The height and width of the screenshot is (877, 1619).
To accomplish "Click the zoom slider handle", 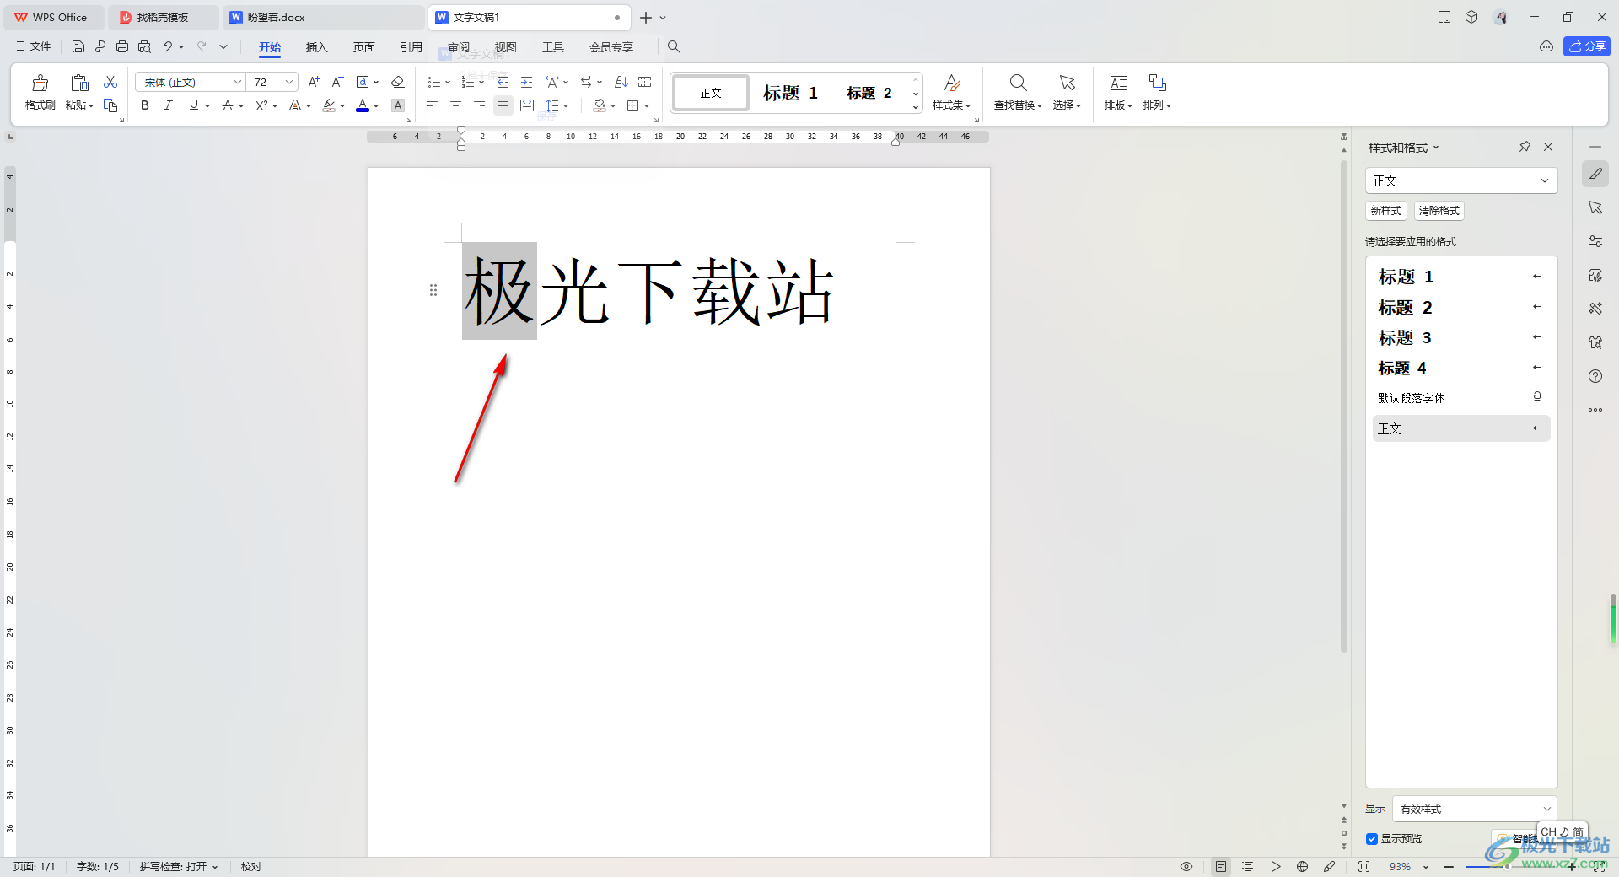I will click(x=1508, y=866).
